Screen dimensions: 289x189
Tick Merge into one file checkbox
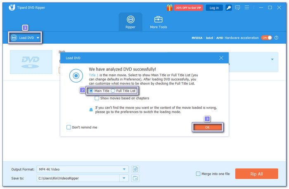pyautogui.click(x=198, y=174)
